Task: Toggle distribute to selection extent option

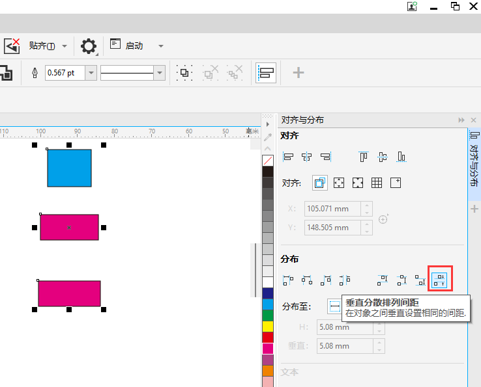Action: [x=334, y=306]
